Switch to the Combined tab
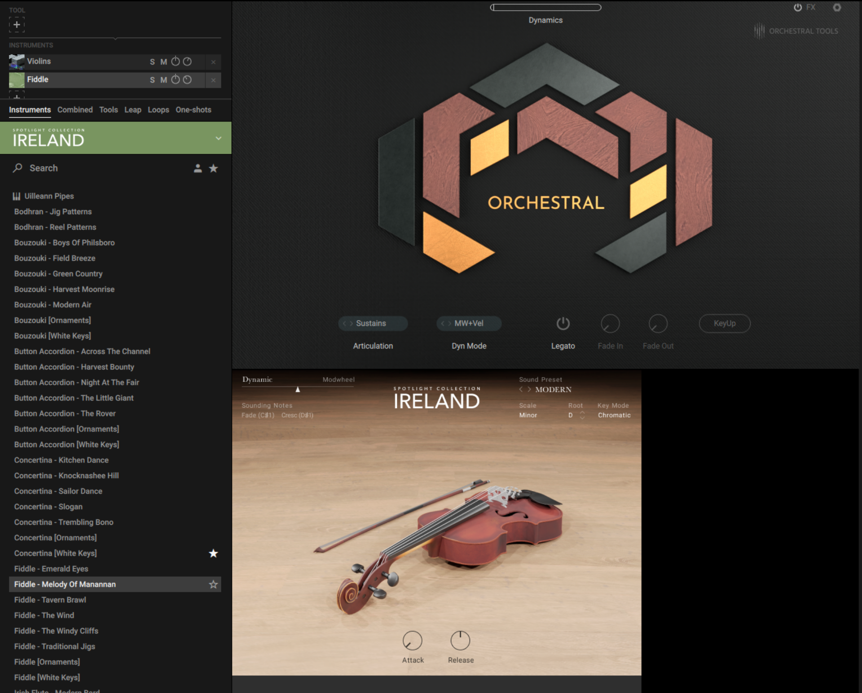This screenshot has width=862, height=693. pos(75,110)
